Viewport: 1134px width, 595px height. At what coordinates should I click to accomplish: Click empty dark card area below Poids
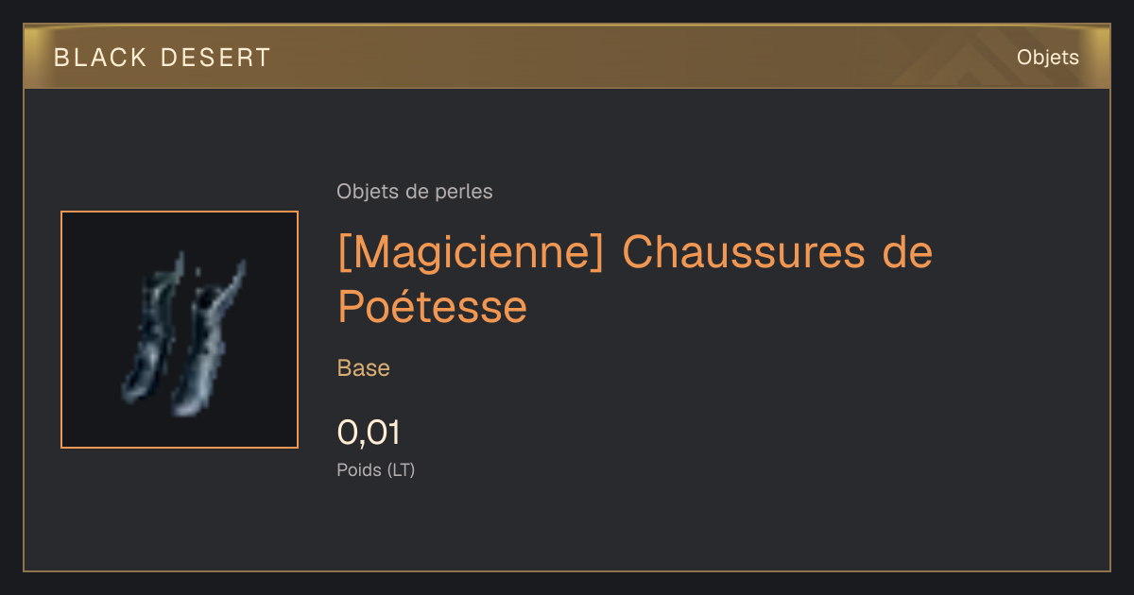coord(661,529)
